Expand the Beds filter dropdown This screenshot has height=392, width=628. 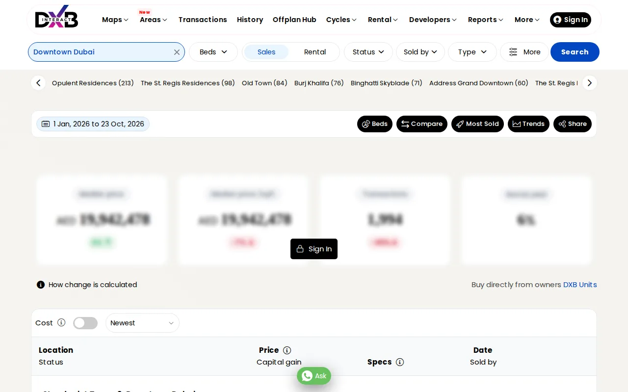click(213, 52)
